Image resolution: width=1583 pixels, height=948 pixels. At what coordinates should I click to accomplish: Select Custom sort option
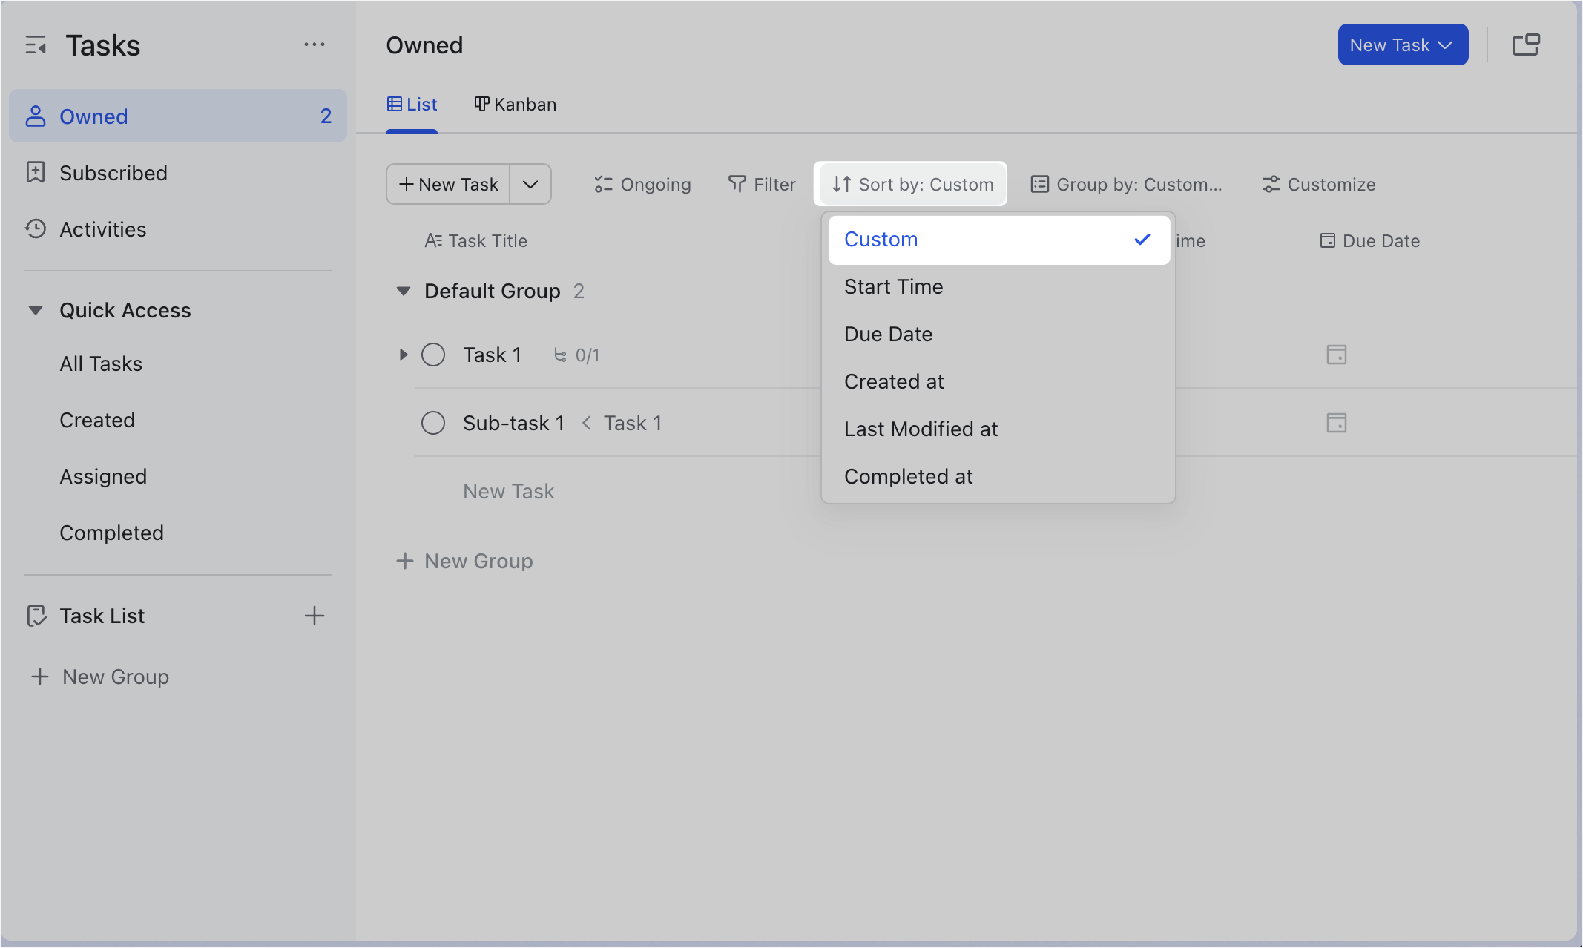998,240
